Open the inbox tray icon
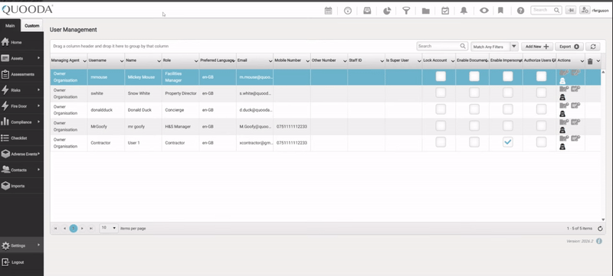This screenshot has height=276, width=613. tap(367, 11)
